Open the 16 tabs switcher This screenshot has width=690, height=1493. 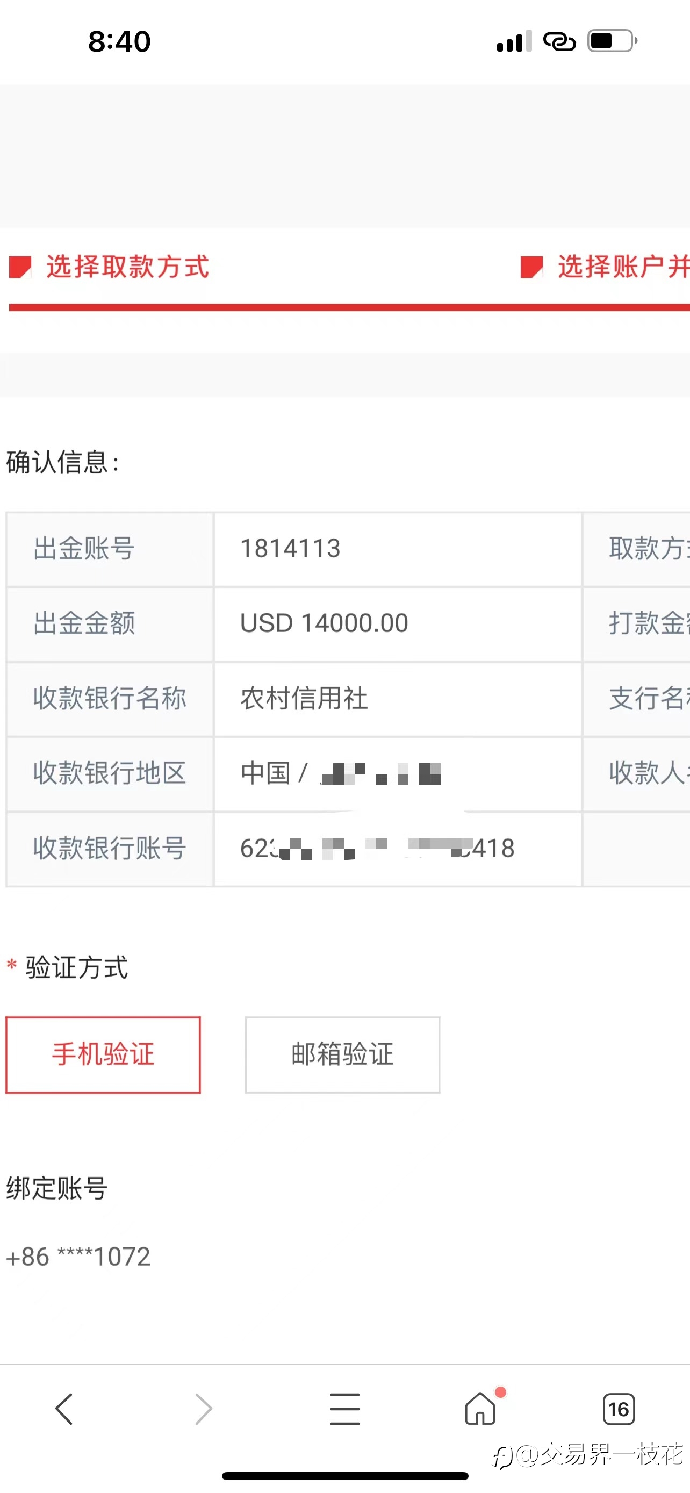(618, 1409)
